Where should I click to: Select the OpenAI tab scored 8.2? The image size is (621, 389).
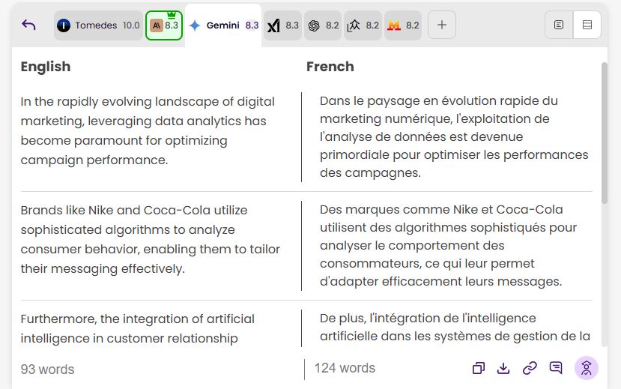click(323, 25)
